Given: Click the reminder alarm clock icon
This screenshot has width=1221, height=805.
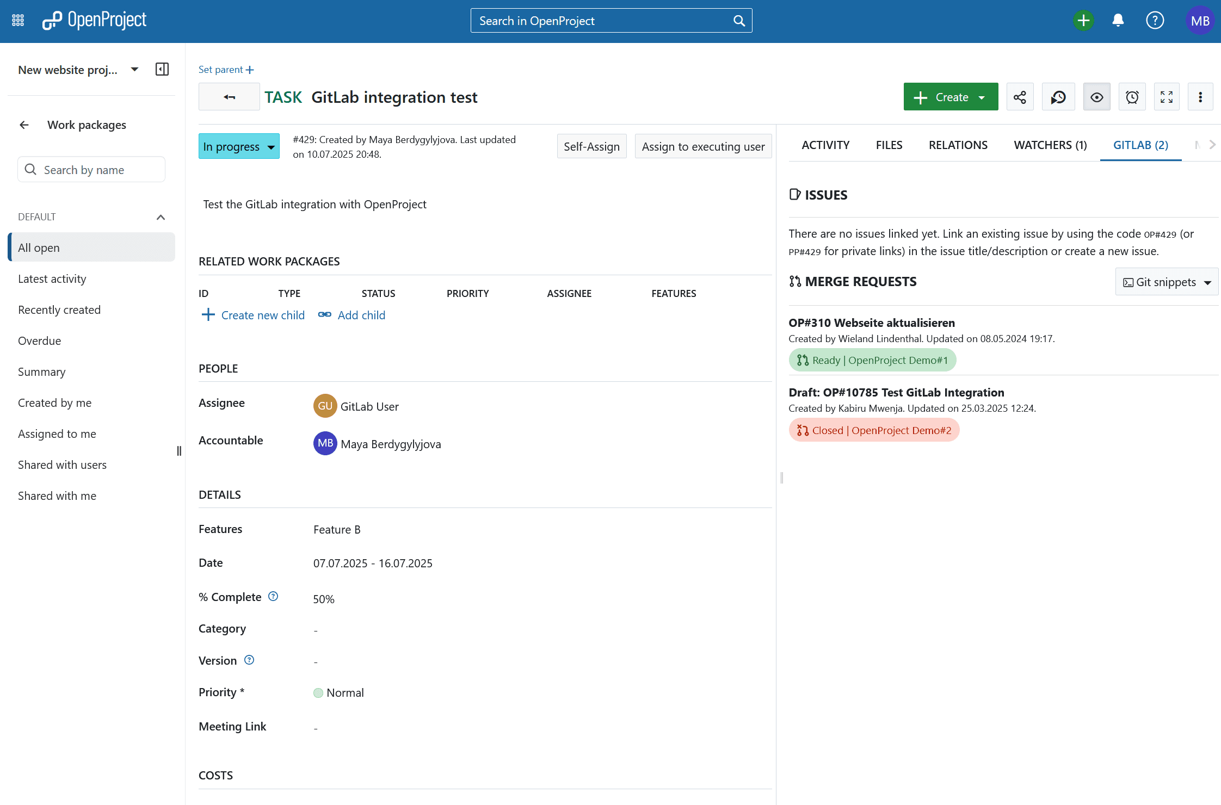Looking at the screenshot, I should [1132, 97].
